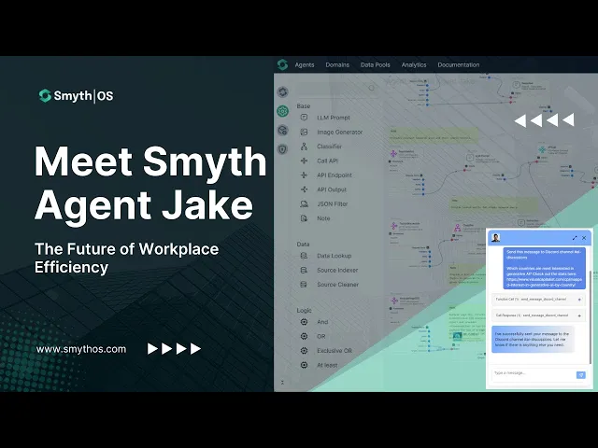Select the Data Lookup component icon
The height and width of the screenshot is (448, 598).
pos(304,256)
